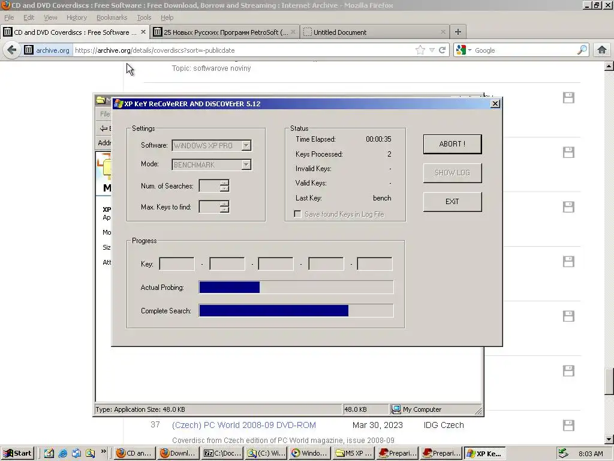Click the IDG Czech creator text
Screen dimensions: 614x461
444,425
